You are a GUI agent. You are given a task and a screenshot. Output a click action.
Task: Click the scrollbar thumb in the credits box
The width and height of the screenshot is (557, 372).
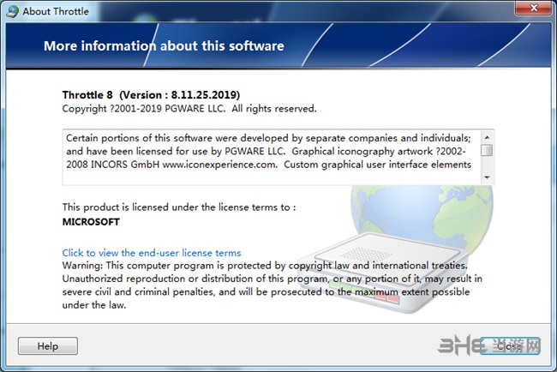487,150
